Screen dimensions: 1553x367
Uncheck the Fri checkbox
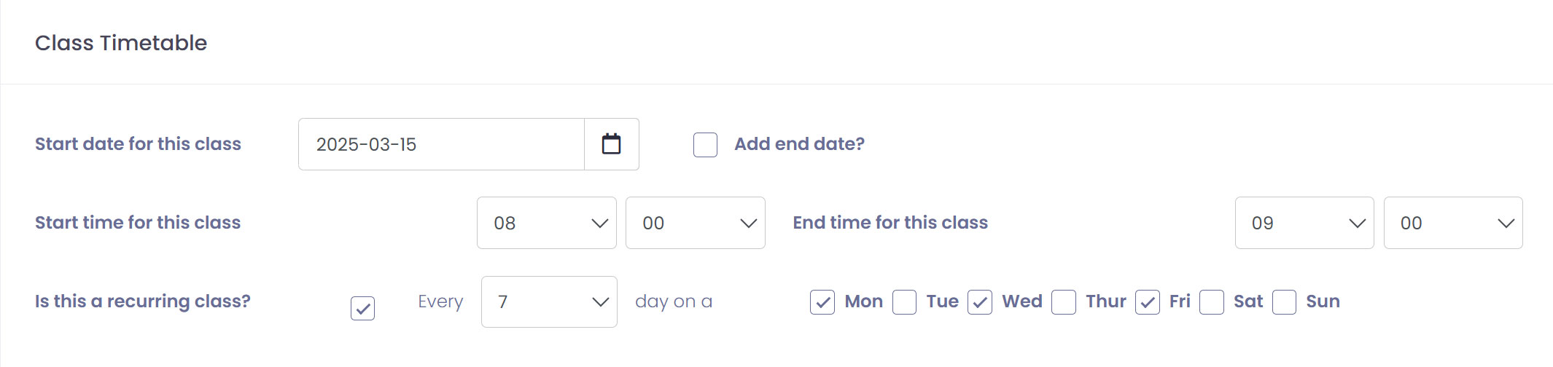click(x=1148, y=302)
